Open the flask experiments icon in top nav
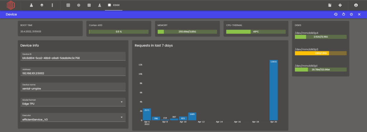 pos(31,5)
